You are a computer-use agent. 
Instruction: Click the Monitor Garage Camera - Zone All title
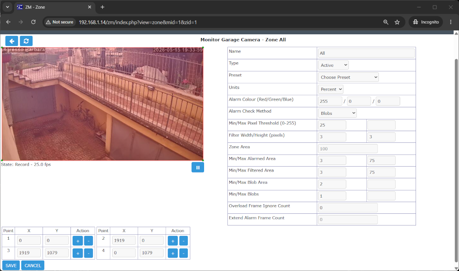[x=243, y=40]
